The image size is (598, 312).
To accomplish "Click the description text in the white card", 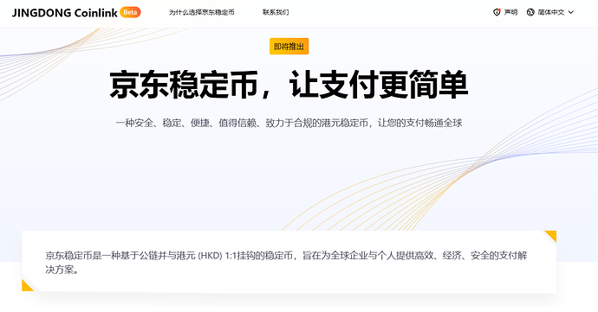I will 286,263.
